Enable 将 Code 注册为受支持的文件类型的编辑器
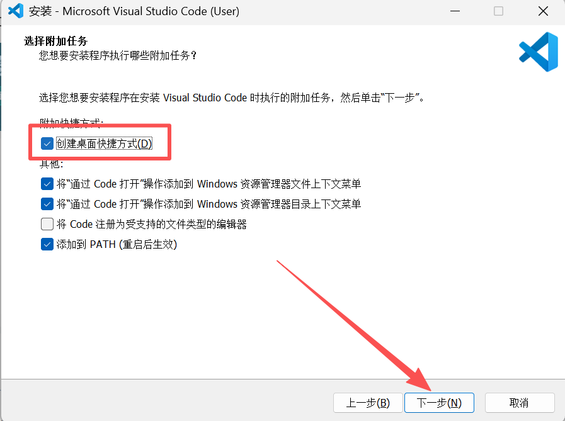The image size is (565, 421). point(47,224)
